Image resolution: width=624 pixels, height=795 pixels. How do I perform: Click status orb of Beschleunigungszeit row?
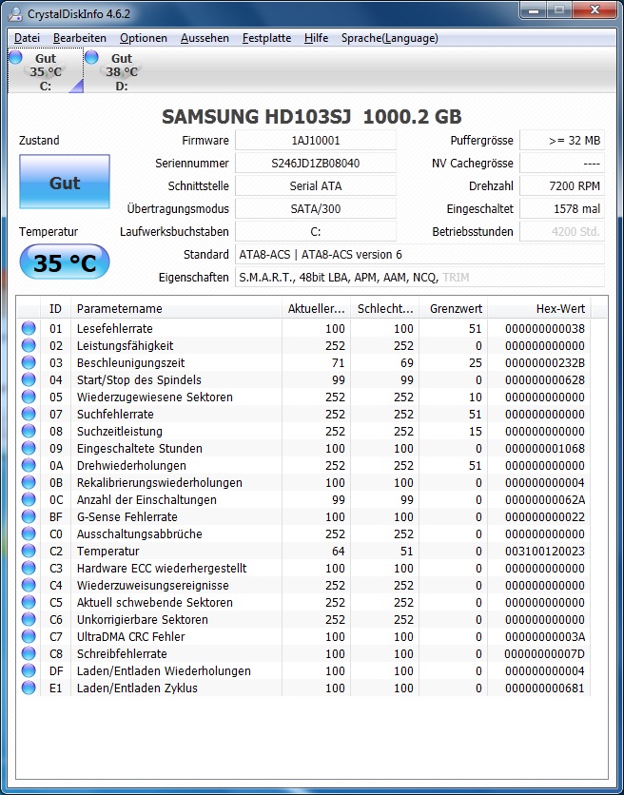coord(29,362)
